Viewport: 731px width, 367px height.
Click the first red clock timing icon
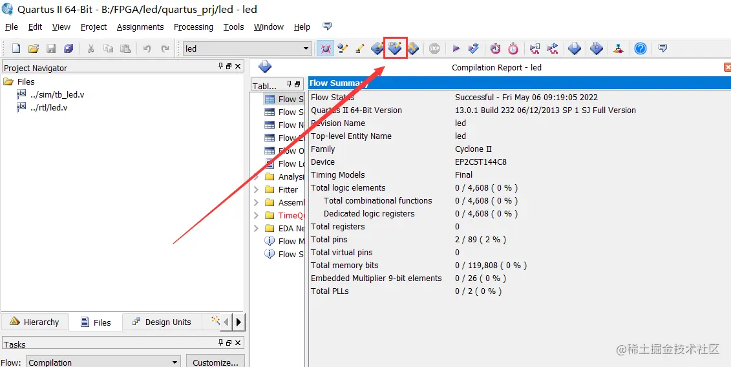coord(496,48)
